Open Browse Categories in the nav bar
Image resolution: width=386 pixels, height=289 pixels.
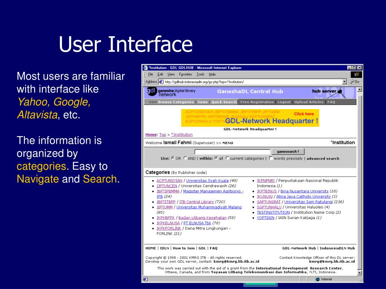(x=176, y=102)
